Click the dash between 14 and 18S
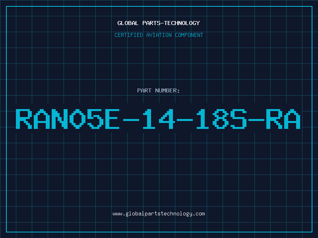 [185, 120]
